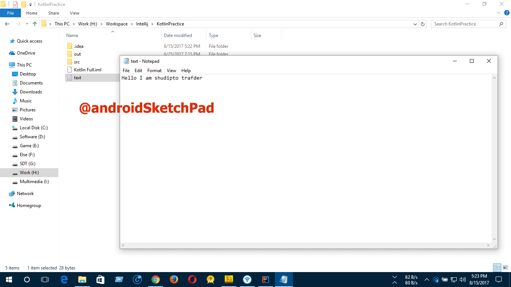
Task: Click the blue Help icon in Explorer
Action: [x=507, y=13]
